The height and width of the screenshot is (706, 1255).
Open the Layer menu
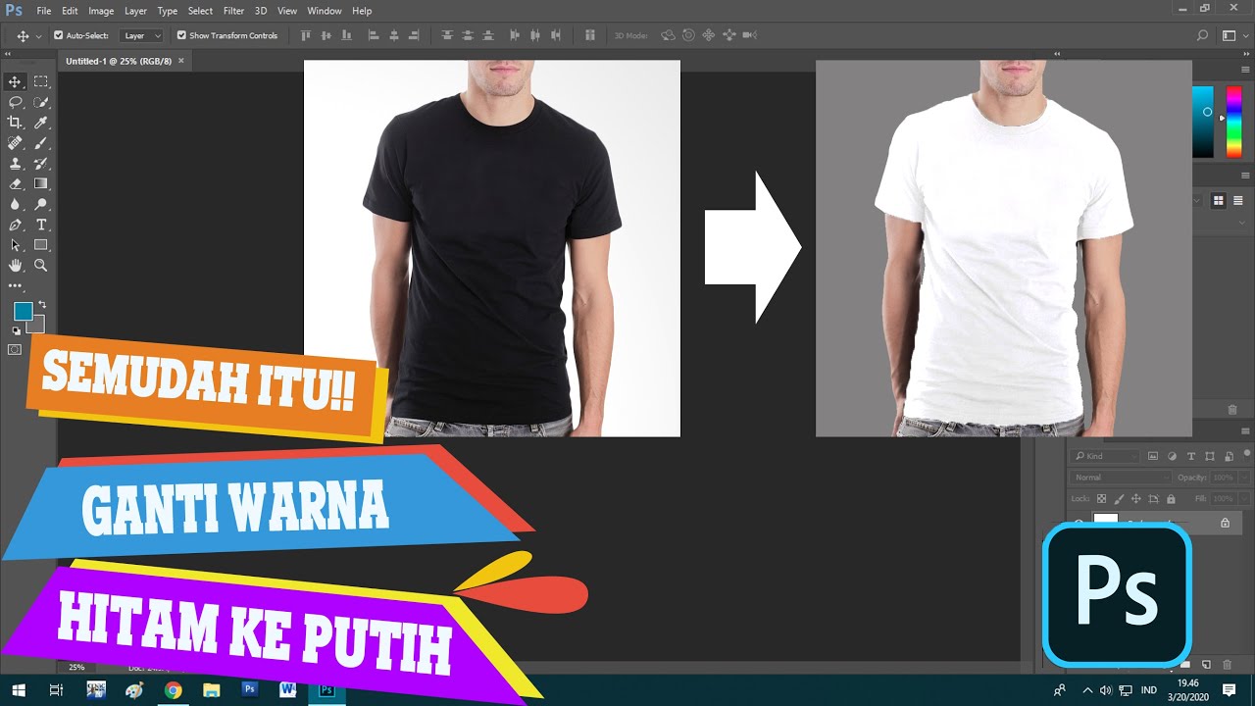(136, 11)
